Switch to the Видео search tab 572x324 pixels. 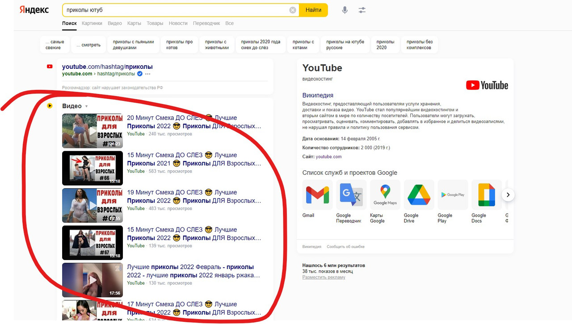click(x=115, y=23)
